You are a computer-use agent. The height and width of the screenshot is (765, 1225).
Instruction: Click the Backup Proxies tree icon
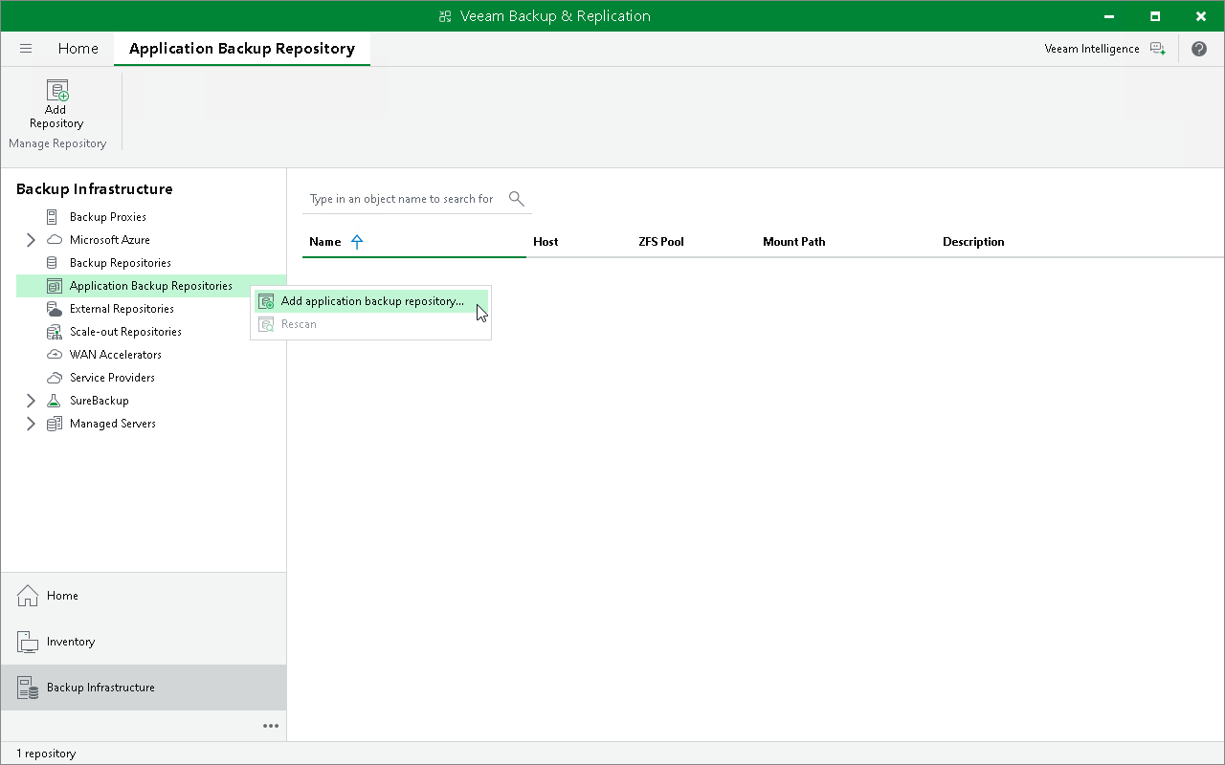point(53,217)
